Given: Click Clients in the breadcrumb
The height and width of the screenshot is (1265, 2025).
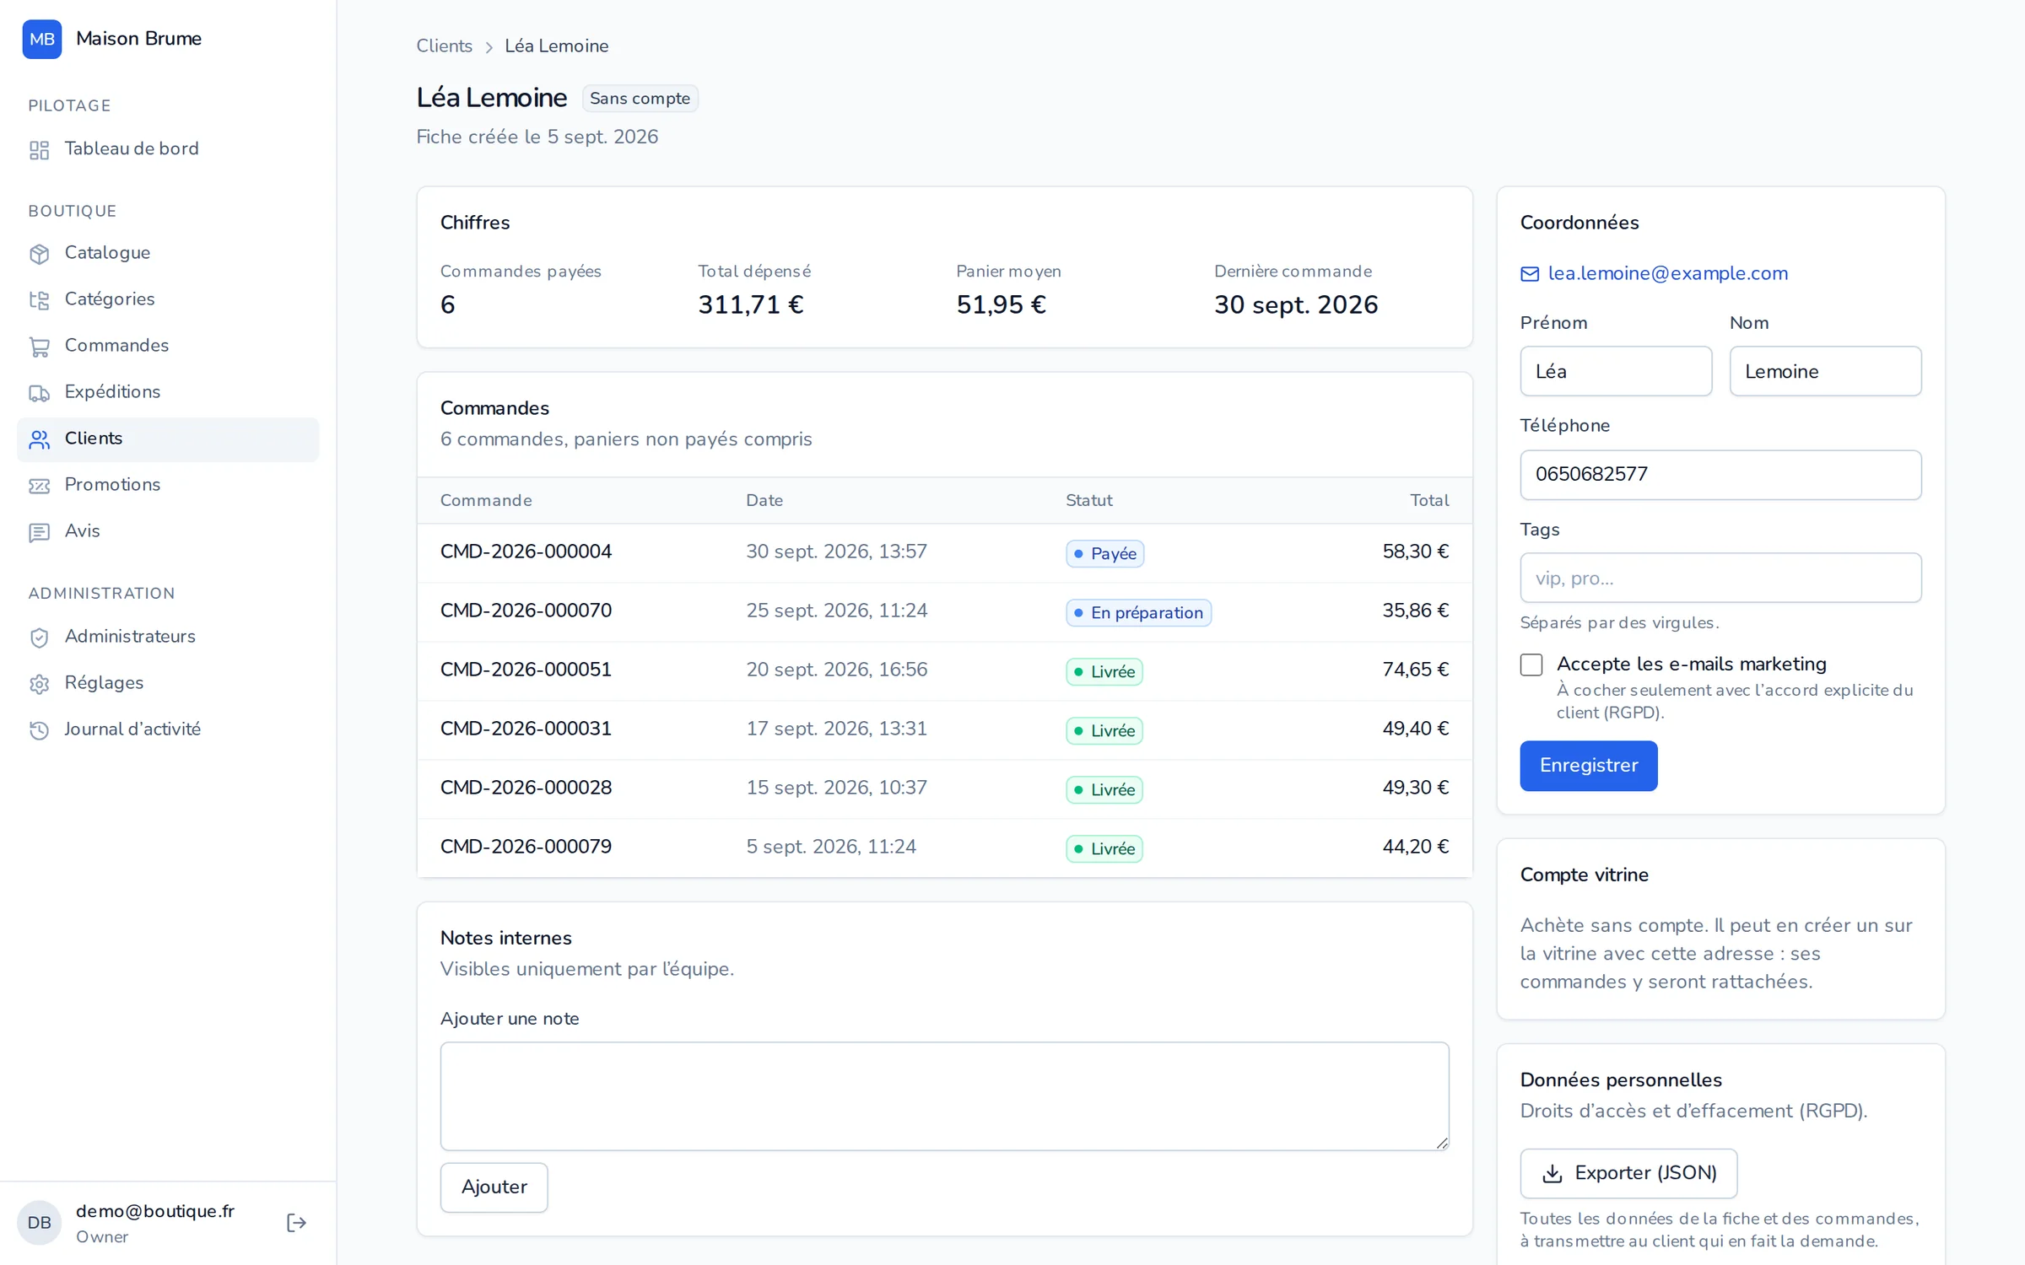Looking at the screenshot, I should (444, 46).
